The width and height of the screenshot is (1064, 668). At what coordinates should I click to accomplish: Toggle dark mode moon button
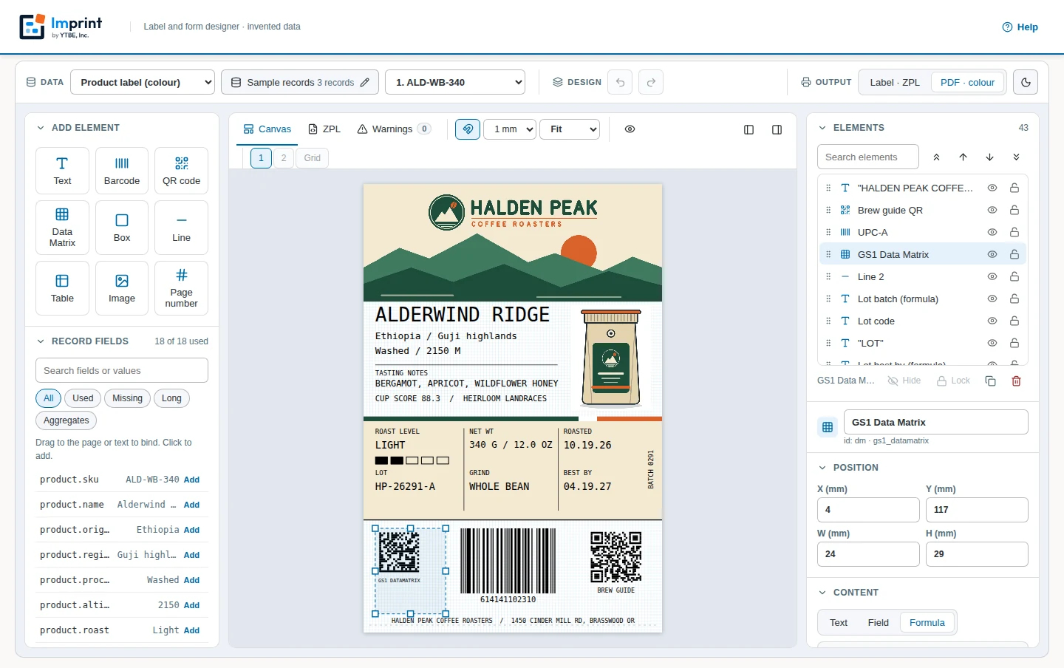[1026, 82]
